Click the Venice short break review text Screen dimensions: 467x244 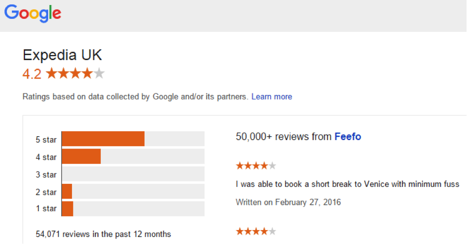tap(347, 184)
